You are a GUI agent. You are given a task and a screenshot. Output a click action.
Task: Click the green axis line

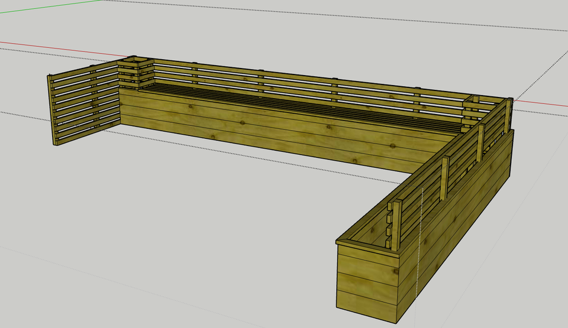point(51,6)
